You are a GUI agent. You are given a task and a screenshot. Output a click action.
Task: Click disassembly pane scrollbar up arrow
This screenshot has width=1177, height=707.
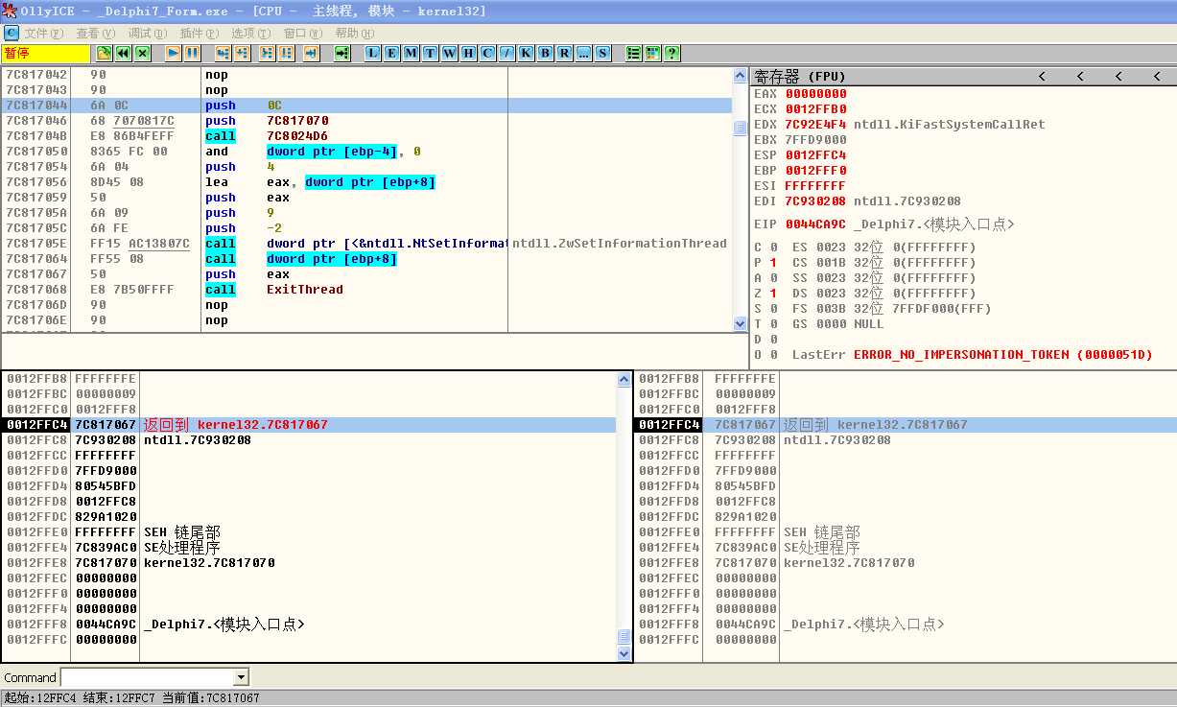tap(740, 75)
